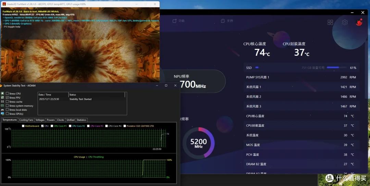Screen dimensions: 370x186
Task: Enable the Stress CPU checkbox
Action: (7, 93)
